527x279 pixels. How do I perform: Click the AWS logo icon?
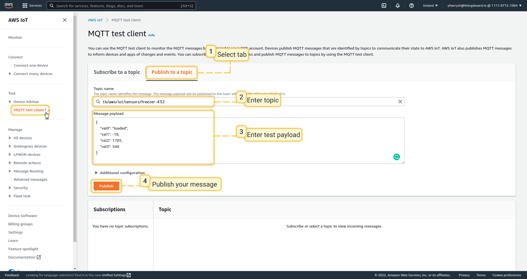[x=9, y=6]
